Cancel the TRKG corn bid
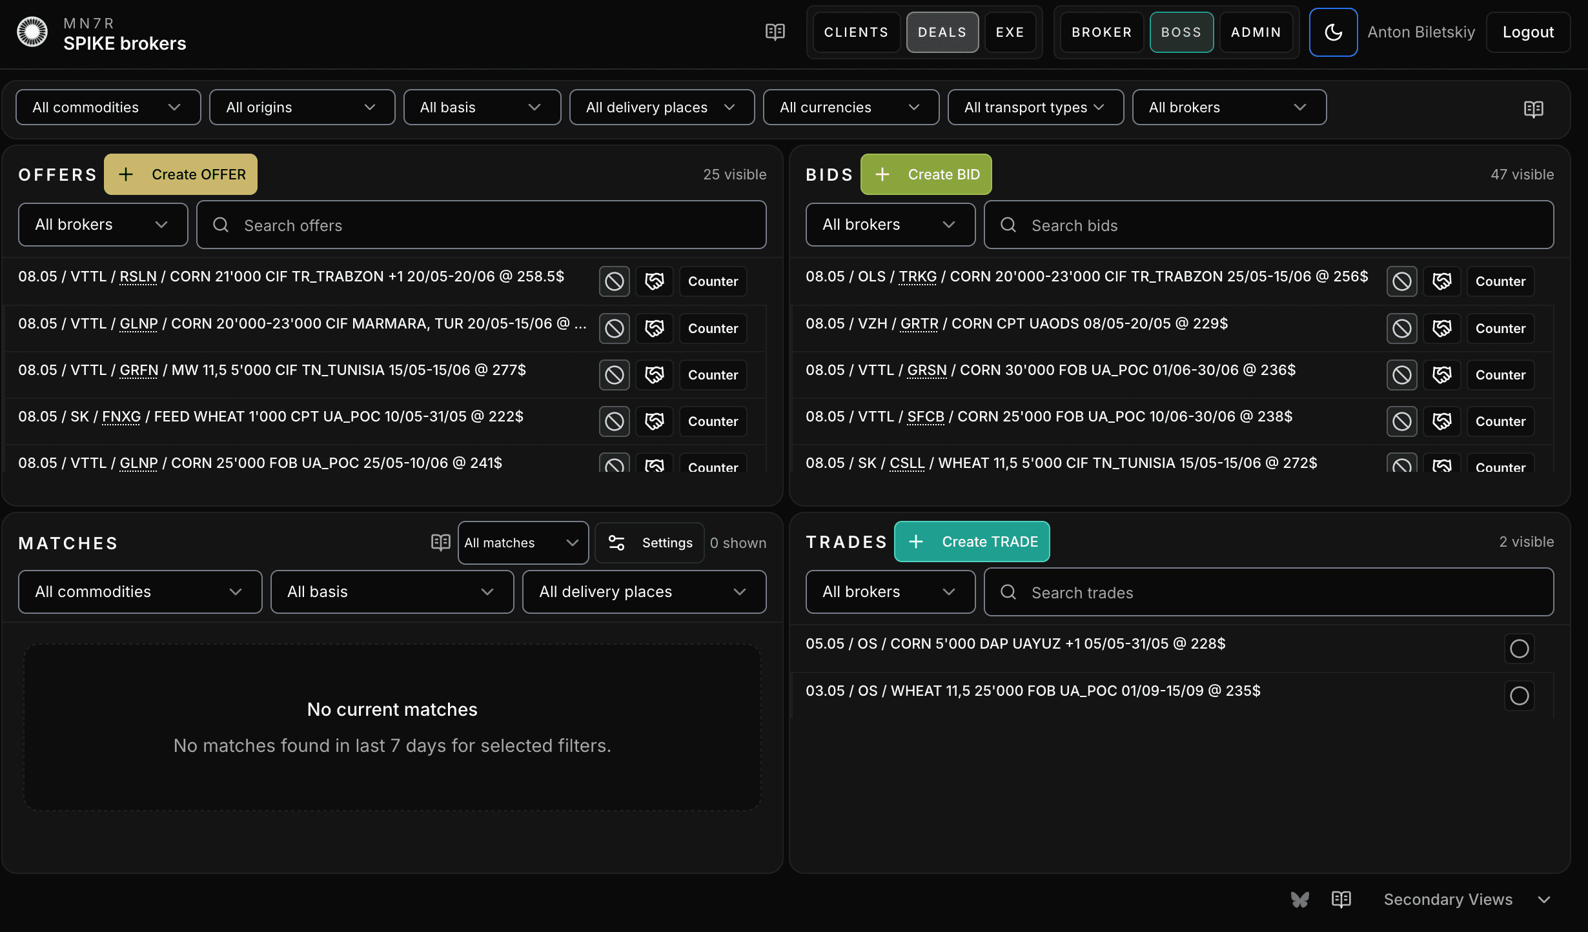This screenshot has width=1588, height=932. pyautogui.click(x=1401, y=281)
